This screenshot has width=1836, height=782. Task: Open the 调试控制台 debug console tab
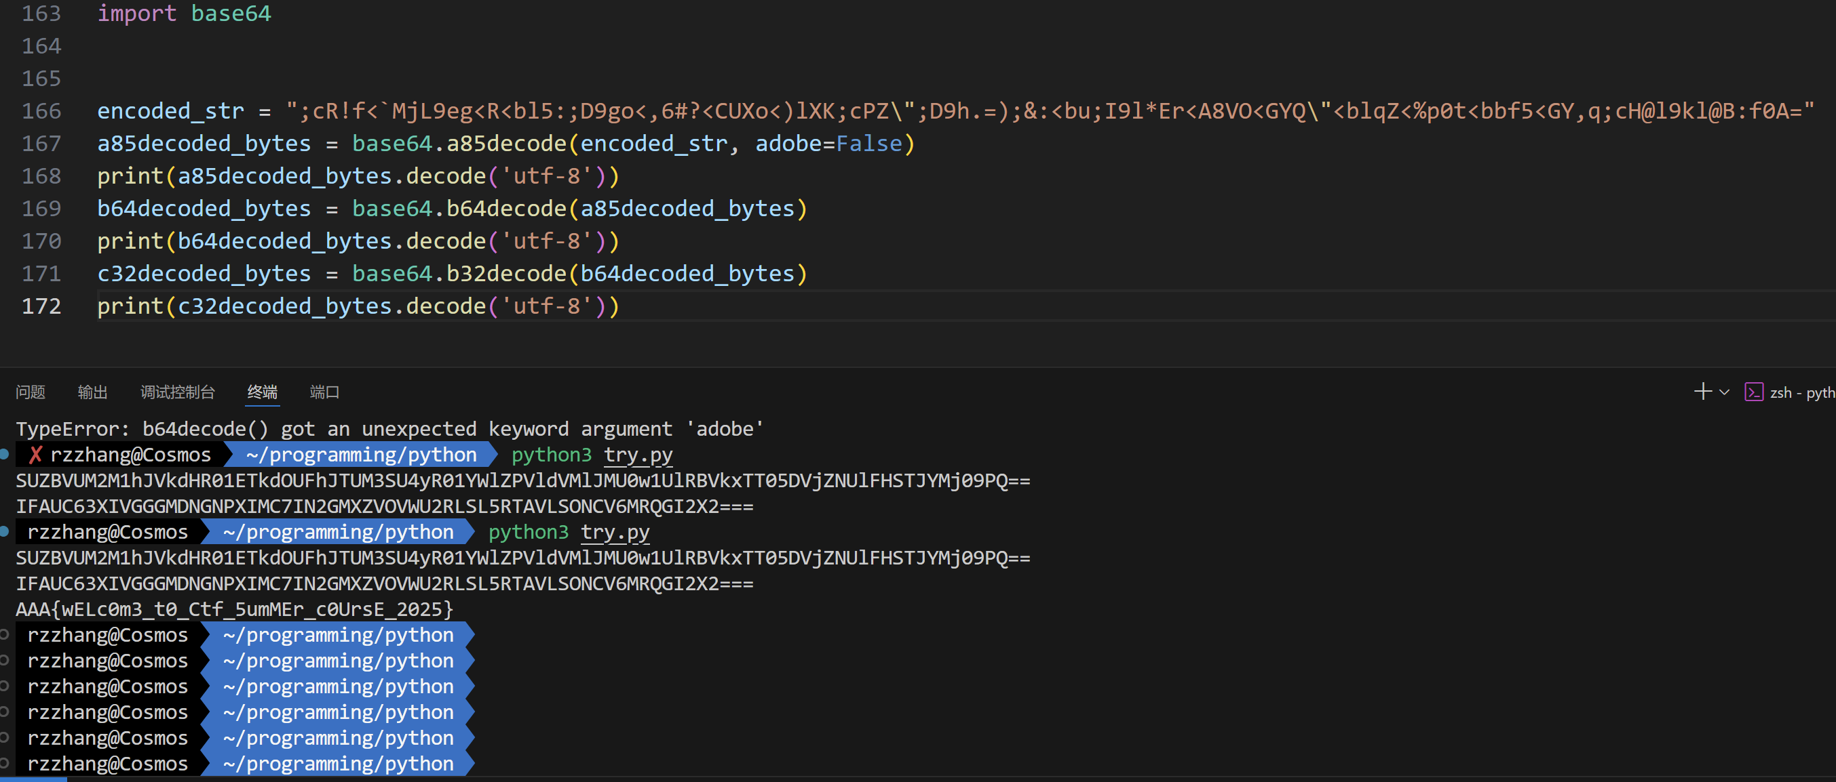click(178, 392)
